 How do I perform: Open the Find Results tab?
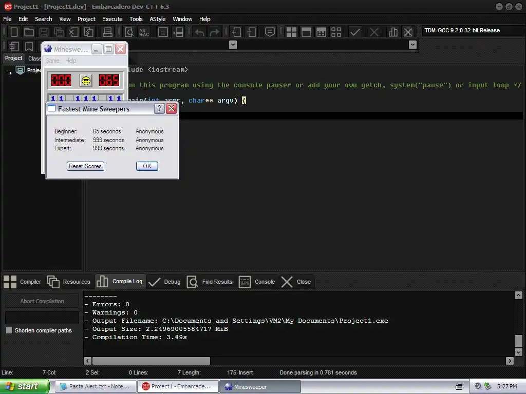coord(210,282)
